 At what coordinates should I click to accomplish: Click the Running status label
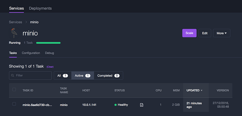(15, 43)
